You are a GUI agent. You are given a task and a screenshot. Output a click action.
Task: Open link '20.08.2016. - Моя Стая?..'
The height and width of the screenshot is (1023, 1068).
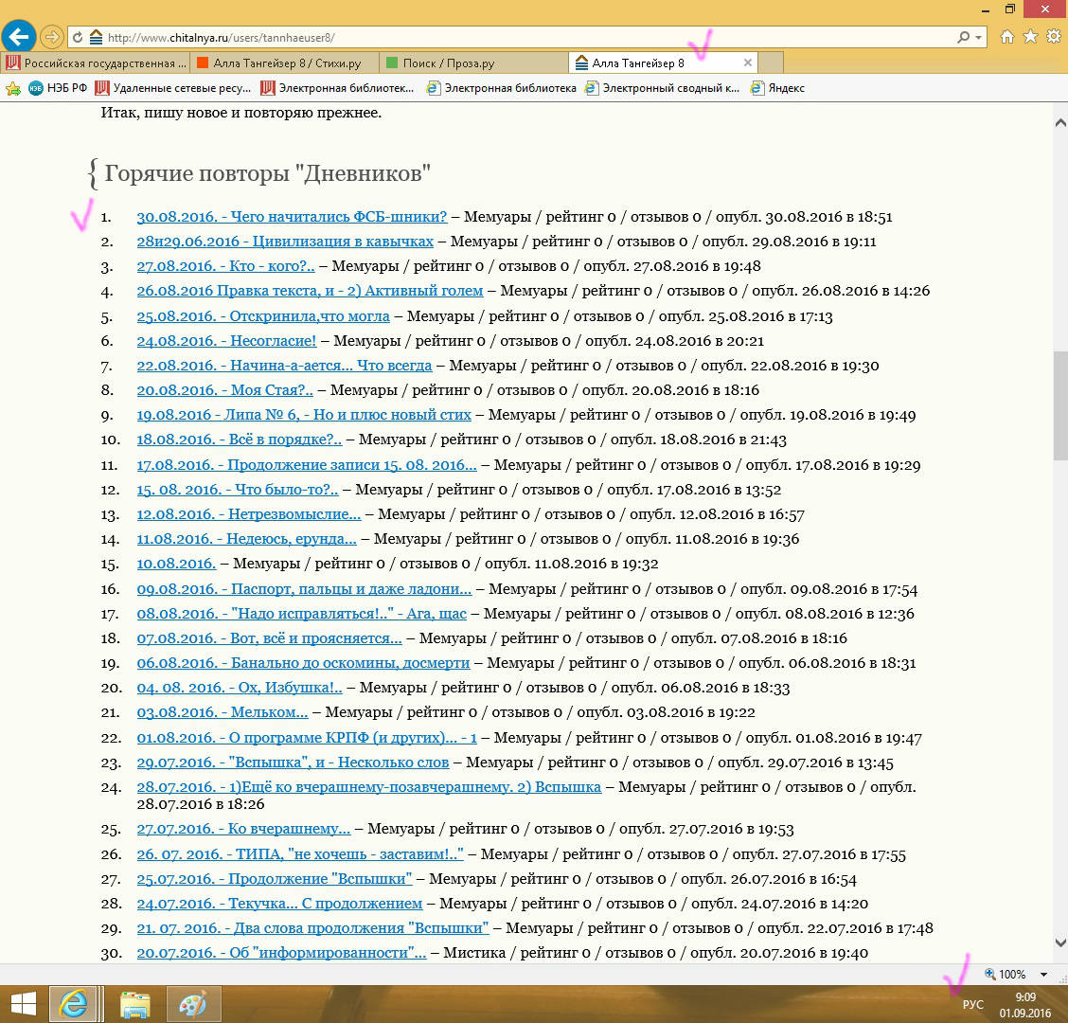point(224,390)
